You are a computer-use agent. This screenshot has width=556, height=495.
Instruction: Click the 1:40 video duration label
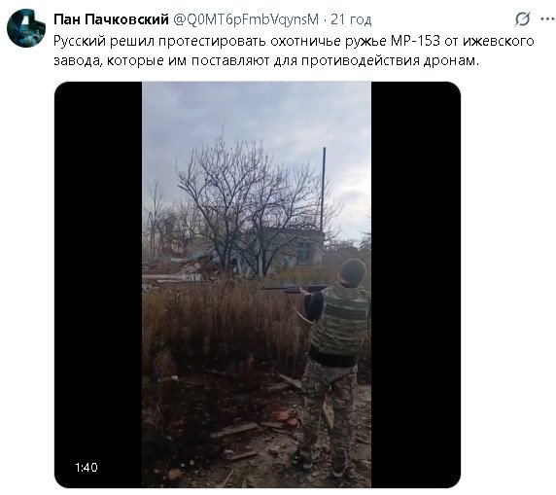point(87,468)
